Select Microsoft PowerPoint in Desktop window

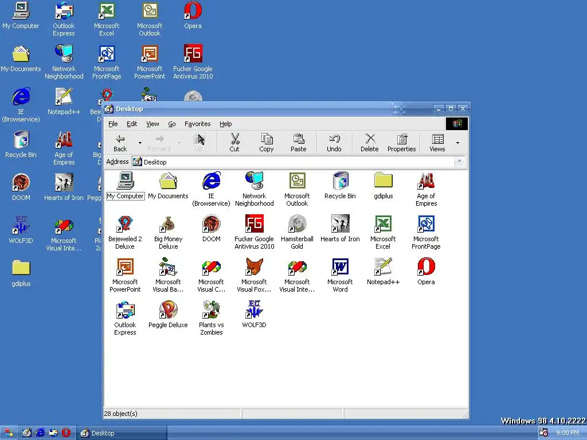click(x=125, y=275)
